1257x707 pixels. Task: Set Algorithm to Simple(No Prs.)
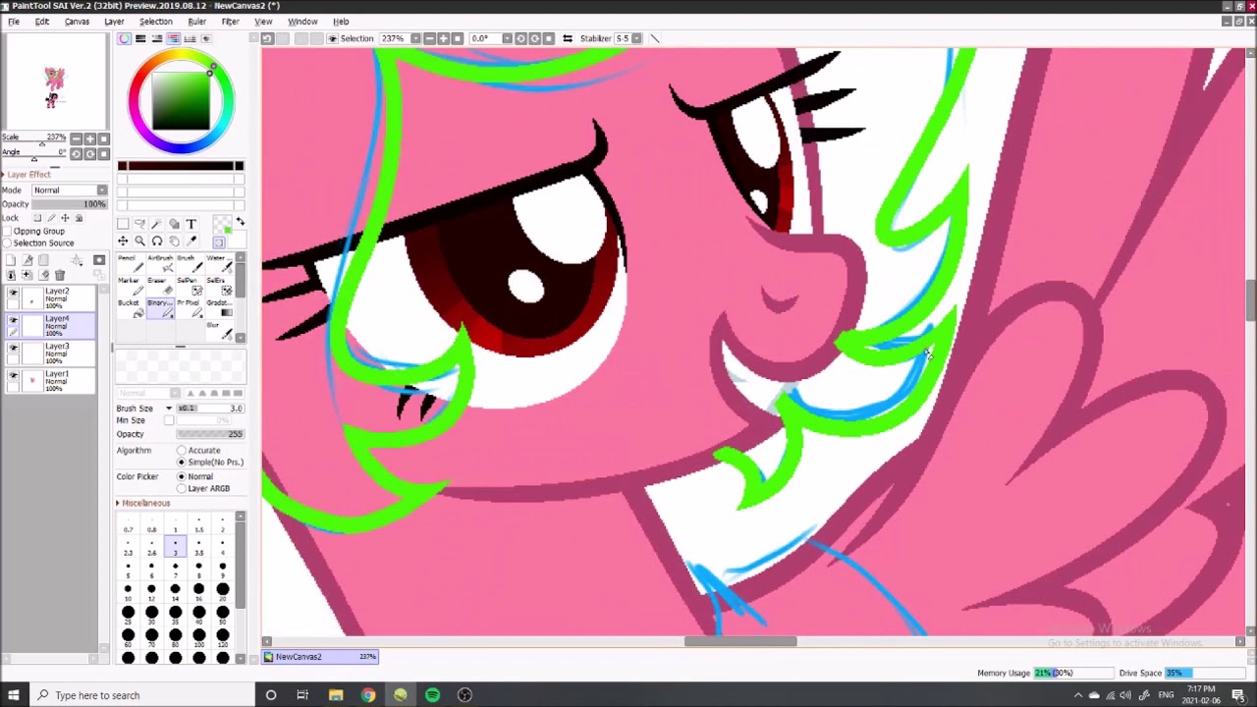(182, 462)
